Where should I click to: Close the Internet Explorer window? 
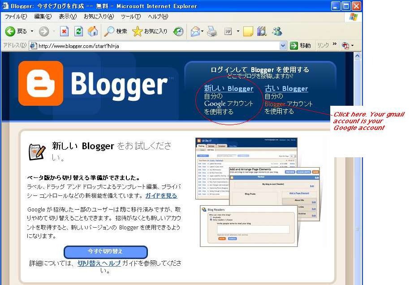[x=356, y=6]
